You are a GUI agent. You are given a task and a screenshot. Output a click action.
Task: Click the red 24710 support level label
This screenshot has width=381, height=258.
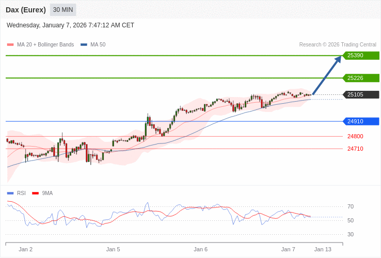point(355,149)
